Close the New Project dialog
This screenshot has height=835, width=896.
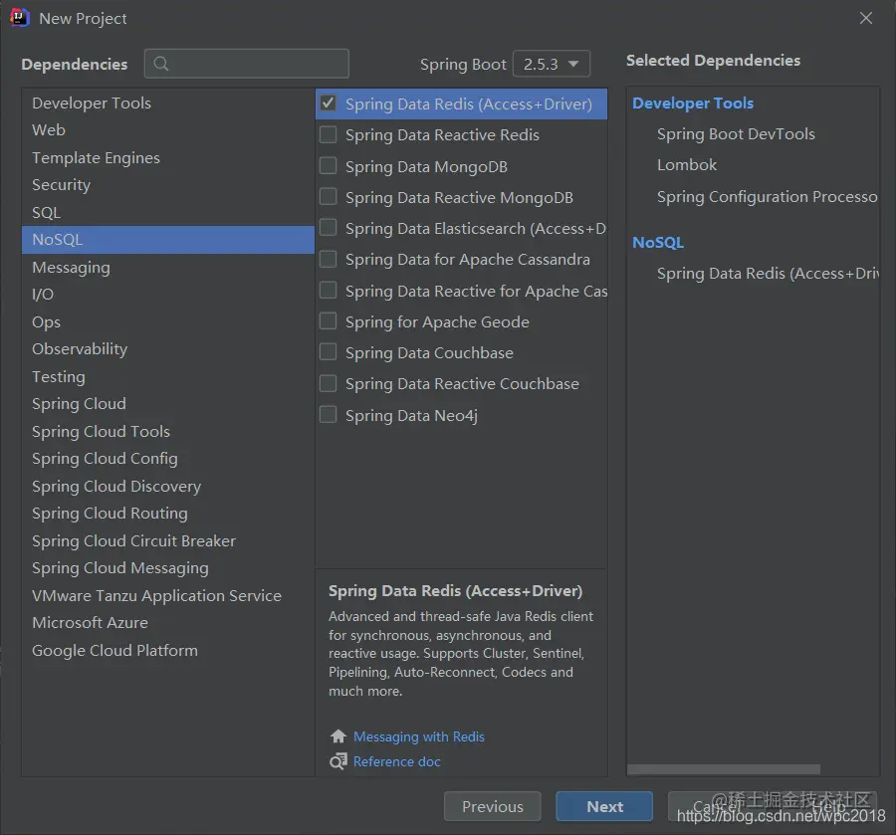tap(866, 18)
